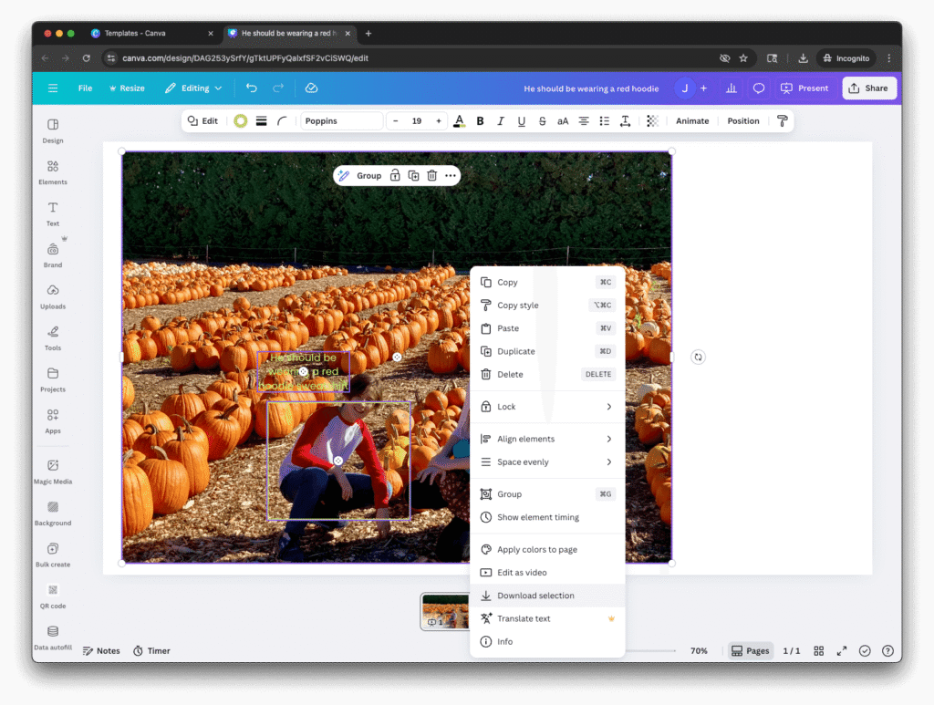Click the Present button

[804, 88]
